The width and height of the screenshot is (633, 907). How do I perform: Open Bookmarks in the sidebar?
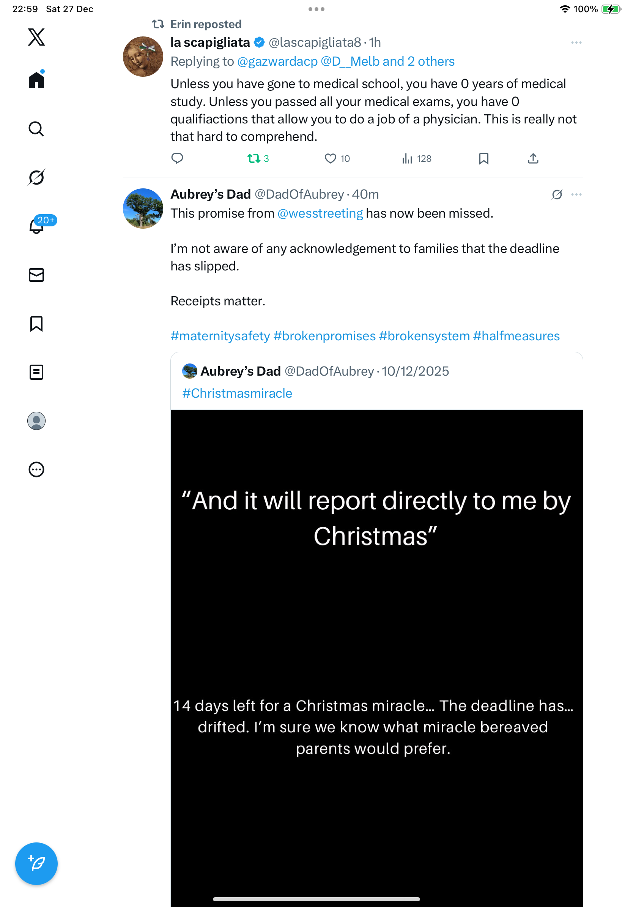[36, 324]
